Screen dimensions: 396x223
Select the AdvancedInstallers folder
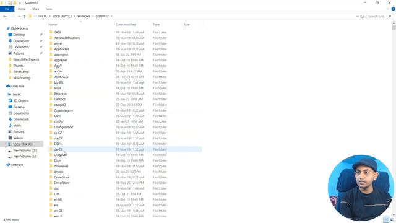pos(67,38)
